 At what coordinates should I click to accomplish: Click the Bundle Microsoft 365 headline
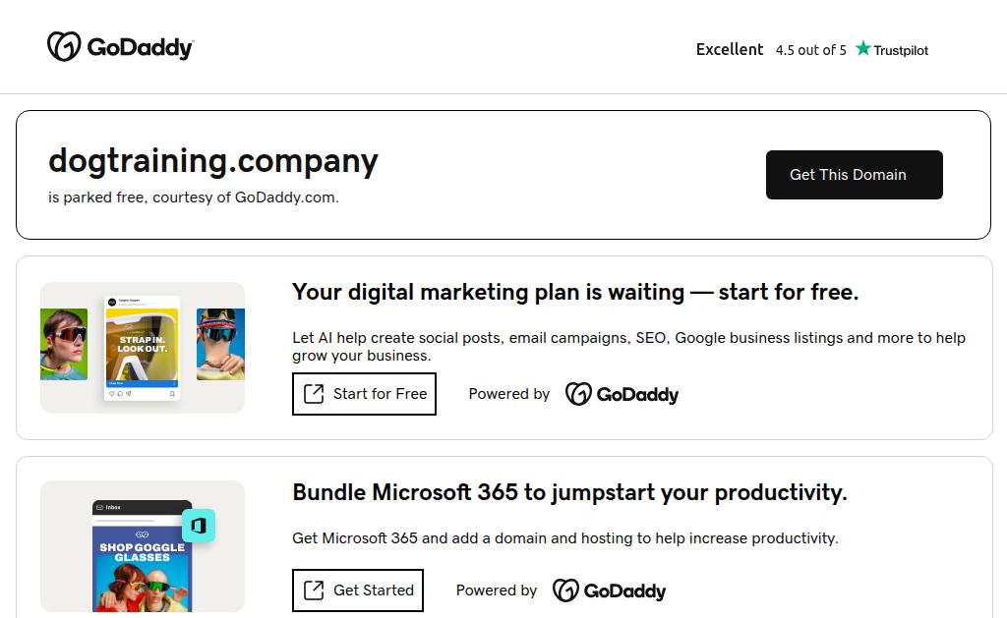[x=569, y=492]
